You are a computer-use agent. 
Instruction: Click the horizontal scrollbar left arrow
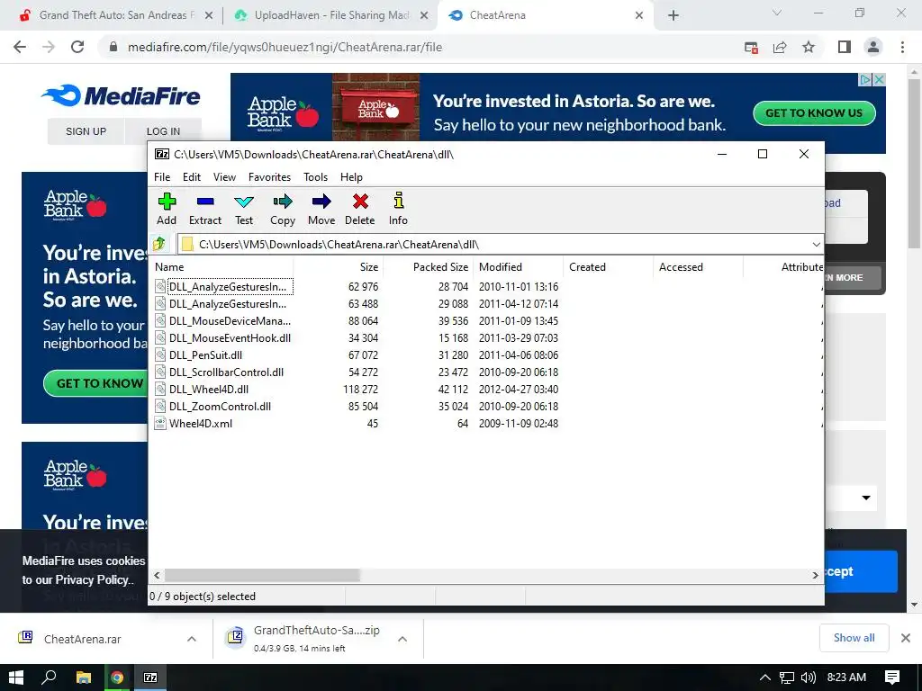(x=157, y=575)
